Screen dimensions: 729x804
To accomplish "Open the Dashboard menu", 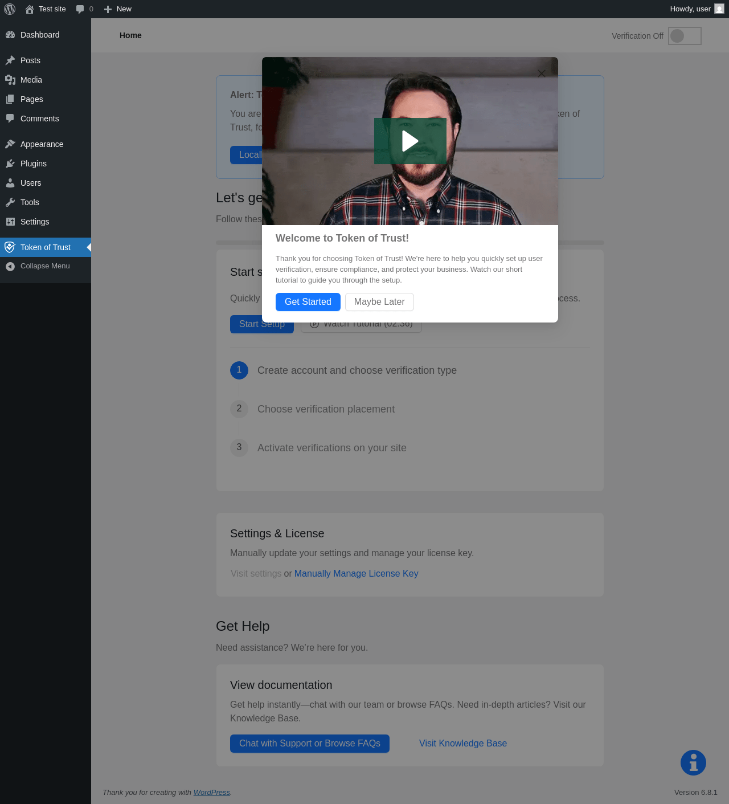I will click(40, 35).
